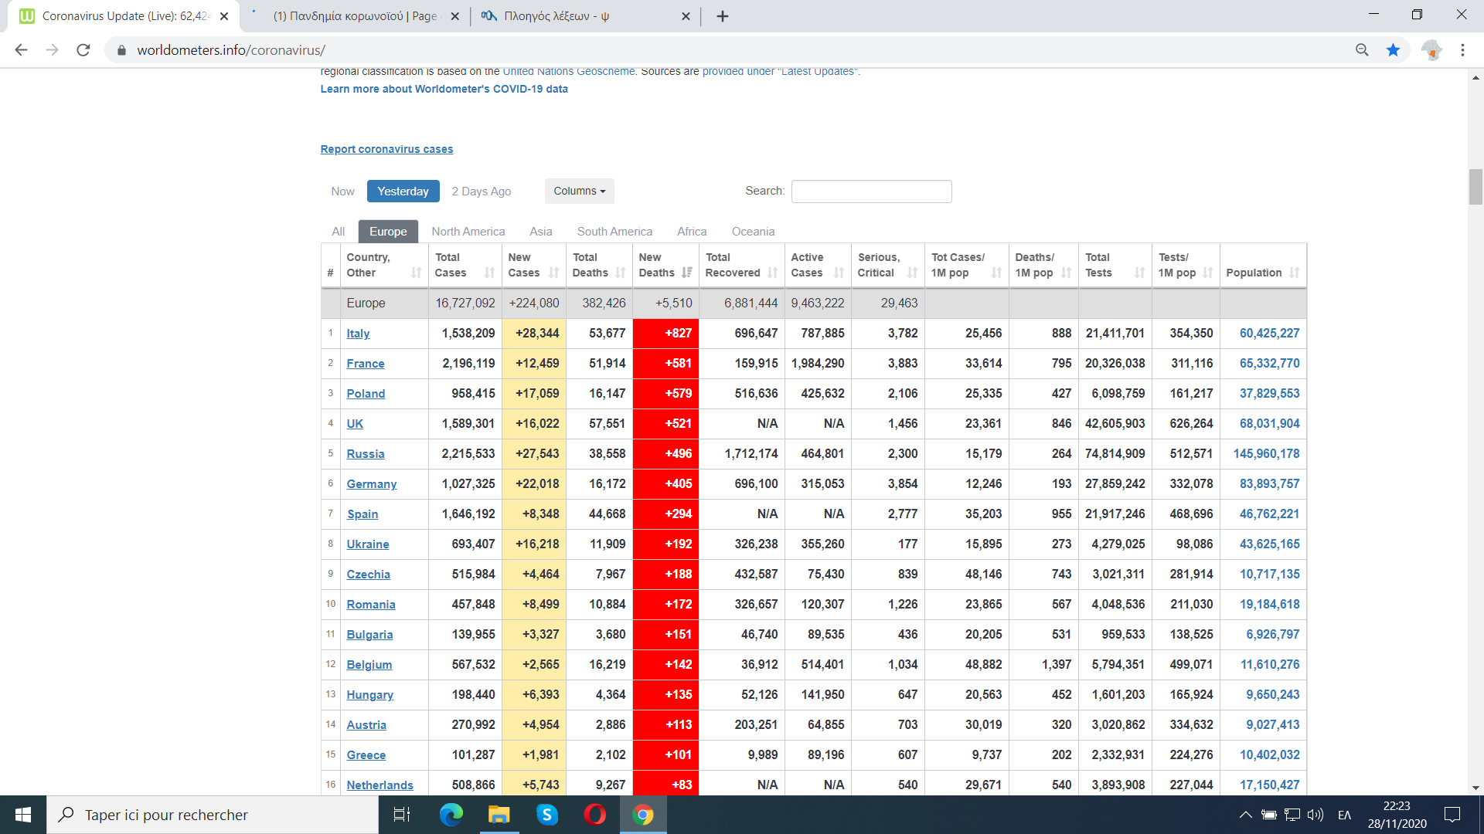The height and width of the screenshot is (834, 1484).
Task: Sort table by Total Recovered column
Action: (x=741, y=265)
